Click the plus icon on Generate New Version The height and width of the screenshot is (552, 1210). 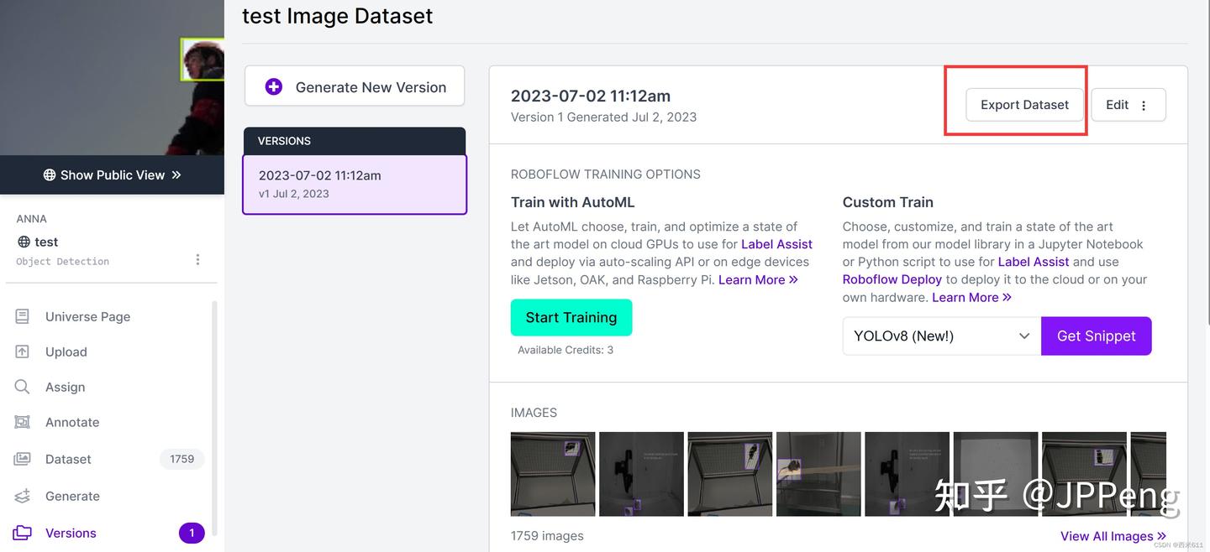point(273,86)
